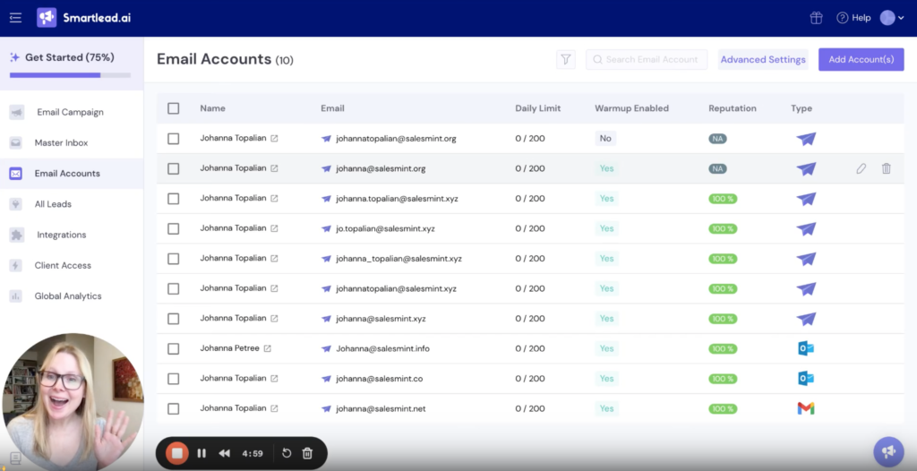The image size is (917, 471).
Task: Check the johannatopalian@salesmint.xyz row checkbox
Action: pyautogui.click(x=173, y=288)
